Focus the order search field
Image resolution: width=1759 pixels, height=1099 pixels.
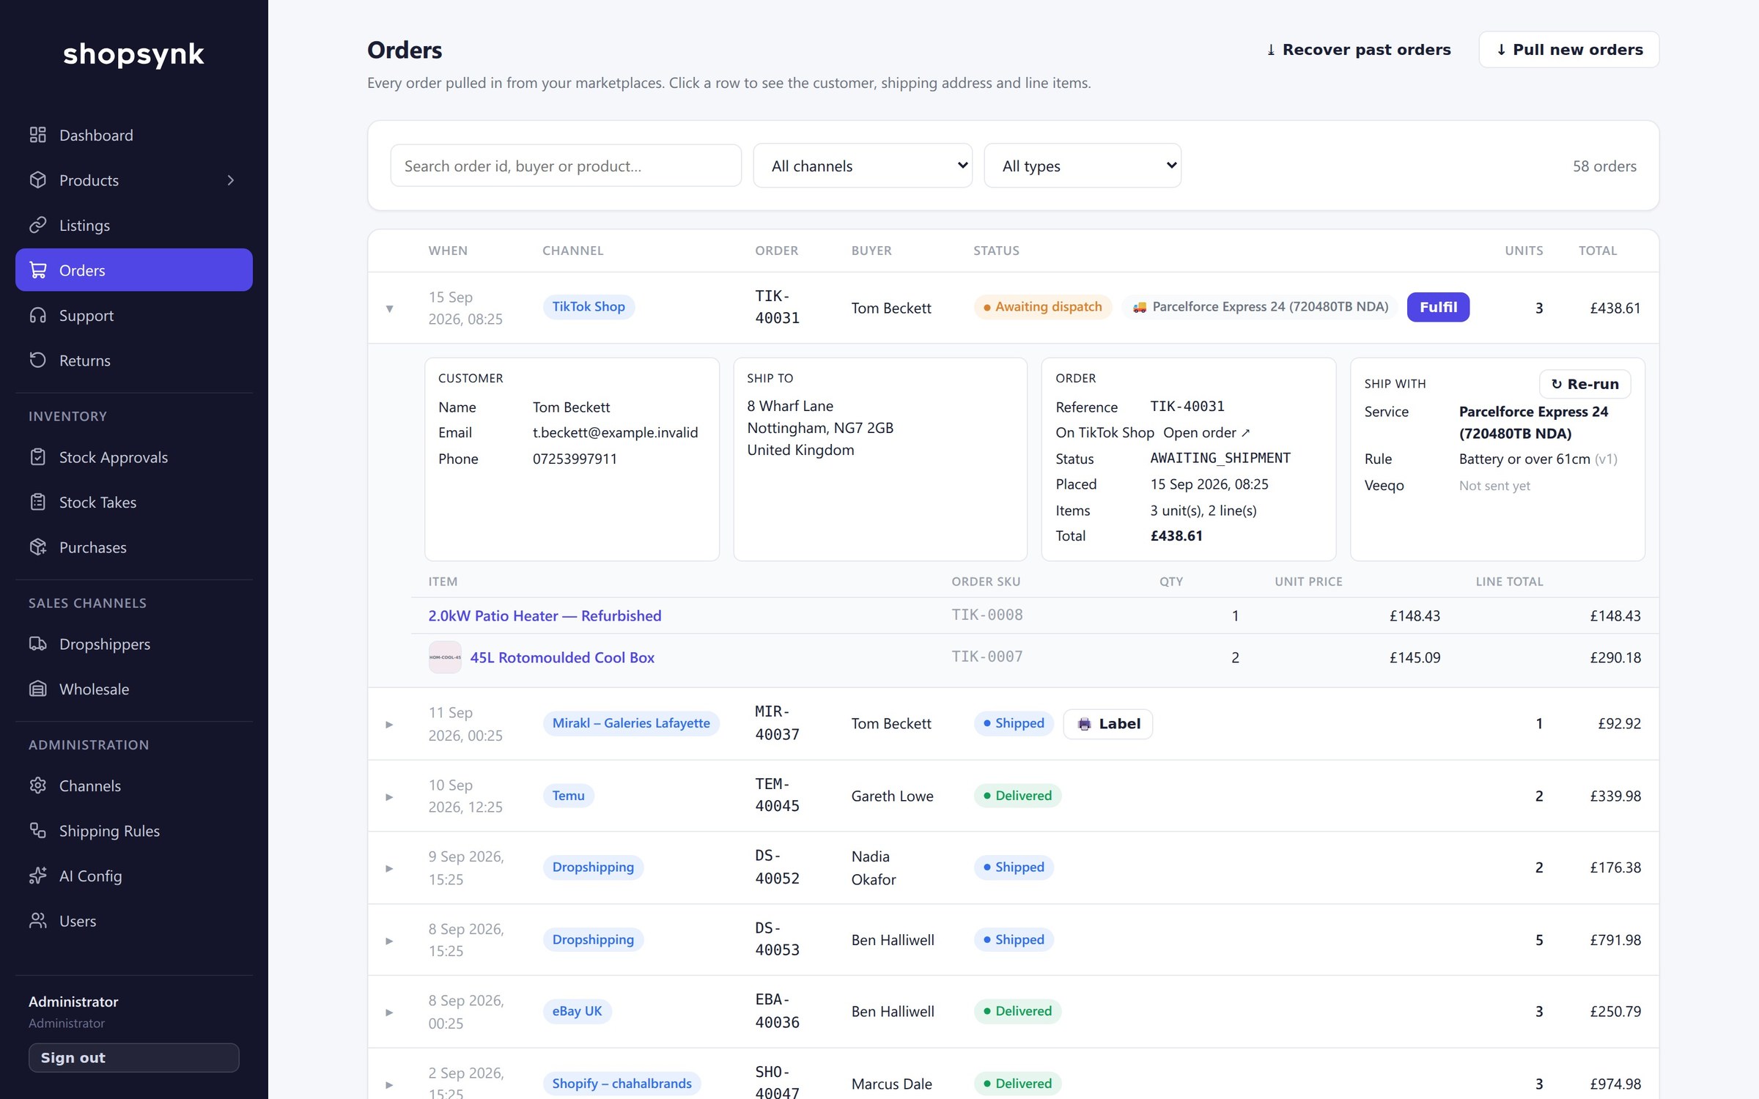click(566, 166)
